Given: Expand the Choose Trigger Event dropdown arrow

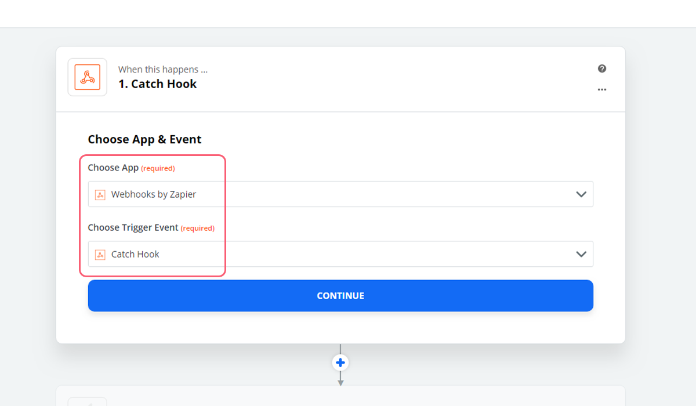Looking at the screenshot, I should [x=581, y=254].
